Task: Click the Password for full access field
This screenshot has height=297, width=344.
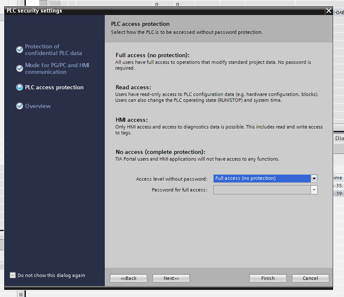Action: (262, 190)
